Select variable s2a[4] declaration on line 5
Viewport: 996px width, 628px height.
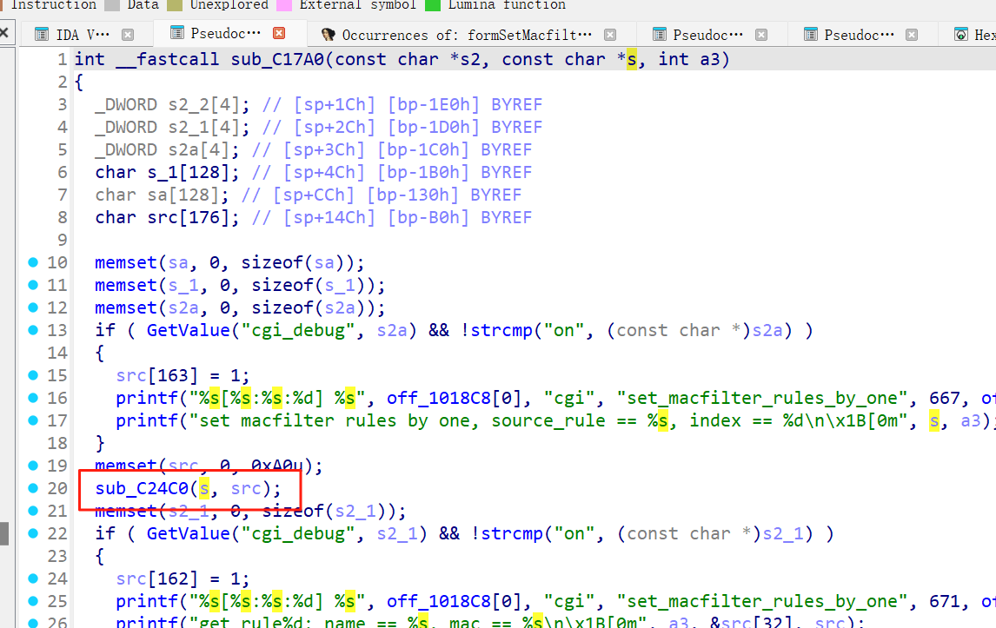tap(199, 150)
